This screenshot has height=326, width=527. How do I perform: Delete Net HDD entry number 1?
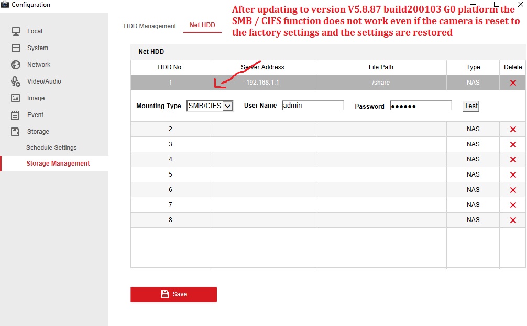click(x=513, y=83)
